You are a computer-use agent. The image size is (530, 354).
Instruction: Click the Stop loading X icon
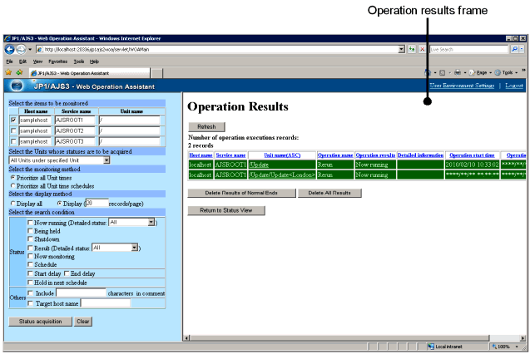(422, 50)
